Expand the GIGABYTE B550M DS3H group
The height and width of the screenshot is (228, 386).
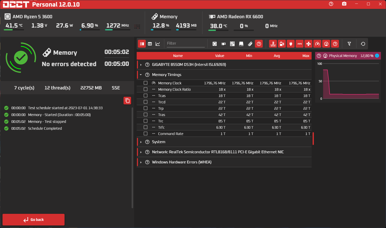[x=141, y=65]
